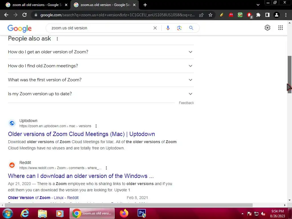Open the Chrome three-dot menu
292x219 pixels.
[286, 15]
